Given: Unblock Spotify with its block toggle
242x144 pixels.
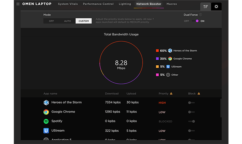Looking at the screenshot, I should [x=191, y=121].
